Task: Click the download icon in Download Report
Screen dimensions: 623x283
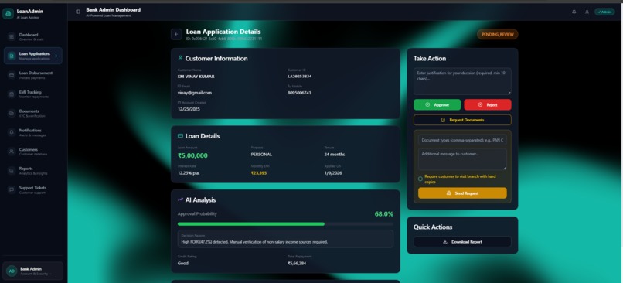Action: pos(445,242)
